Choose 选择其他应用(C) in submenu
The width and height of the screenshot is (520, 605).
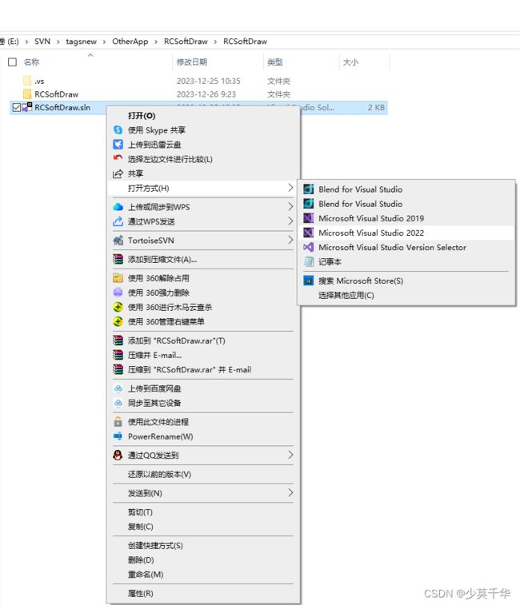point(407,295)
